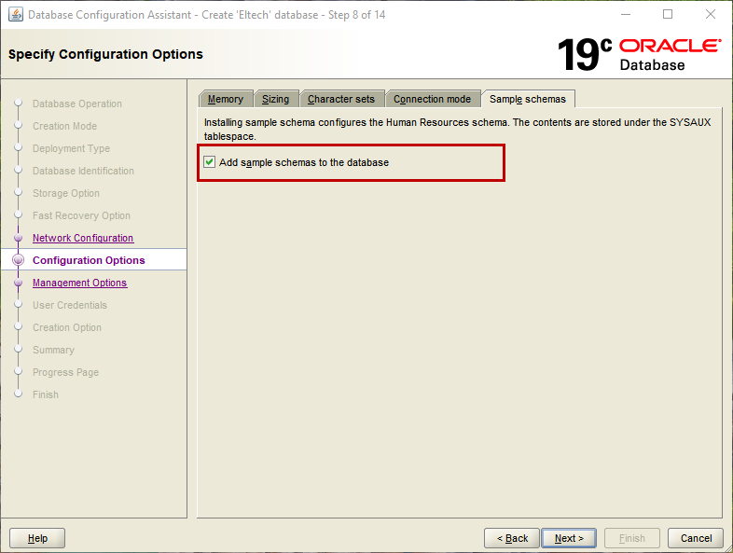This screenshot has height=553, width=733.
Task: Minimize the Database Configuration Assistant window
Action: tap(626, 15)
